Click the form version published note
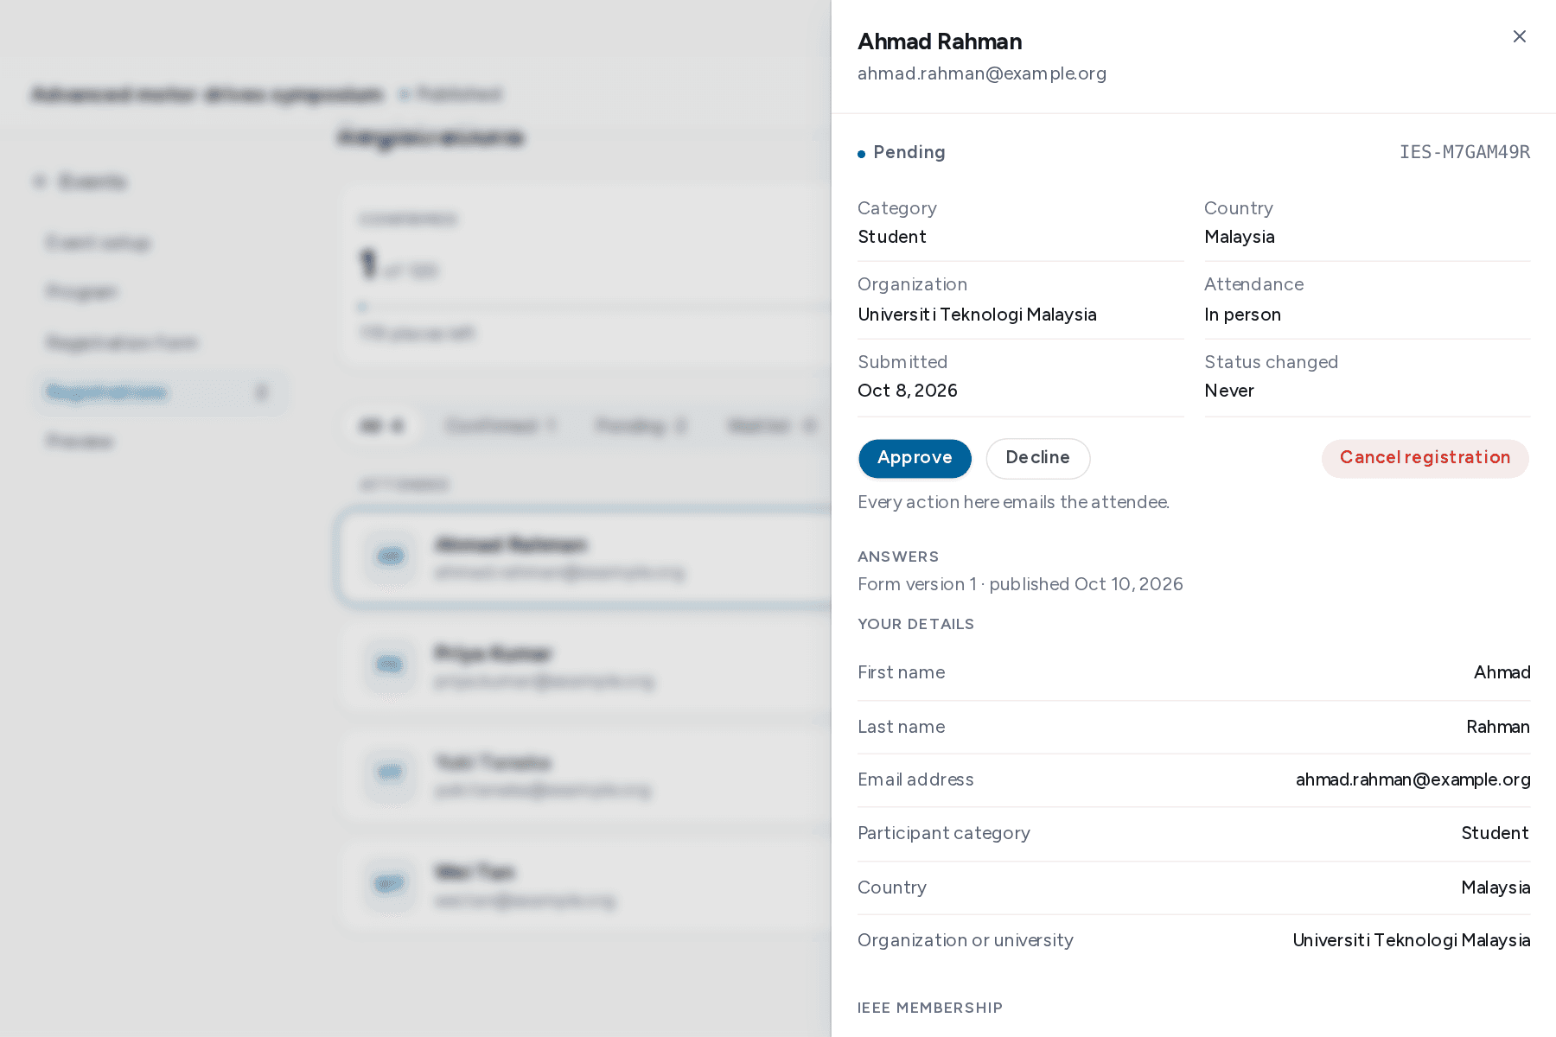 (1020, 584)
